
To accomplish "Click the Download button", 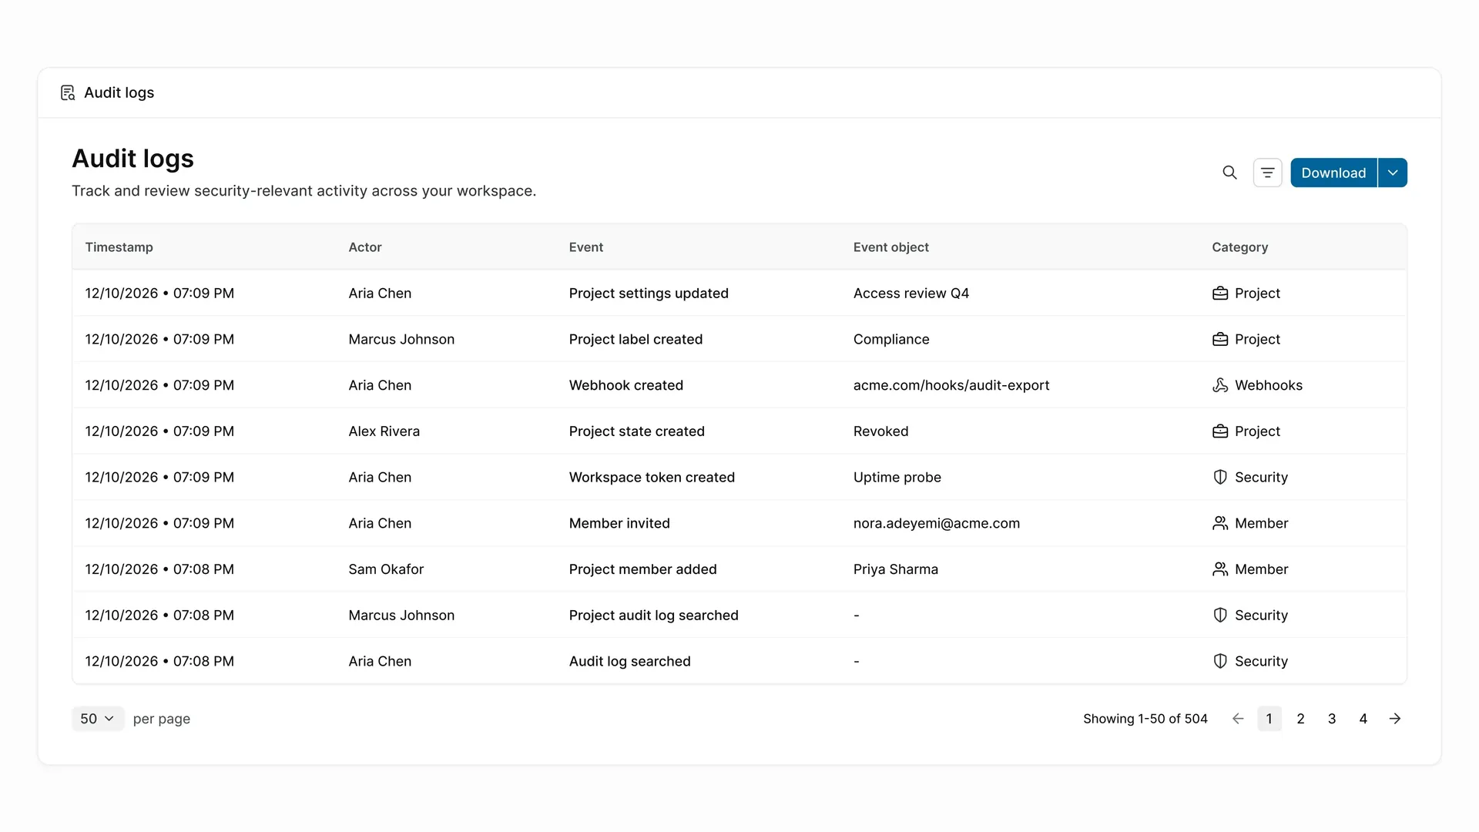I will 1333,173.
